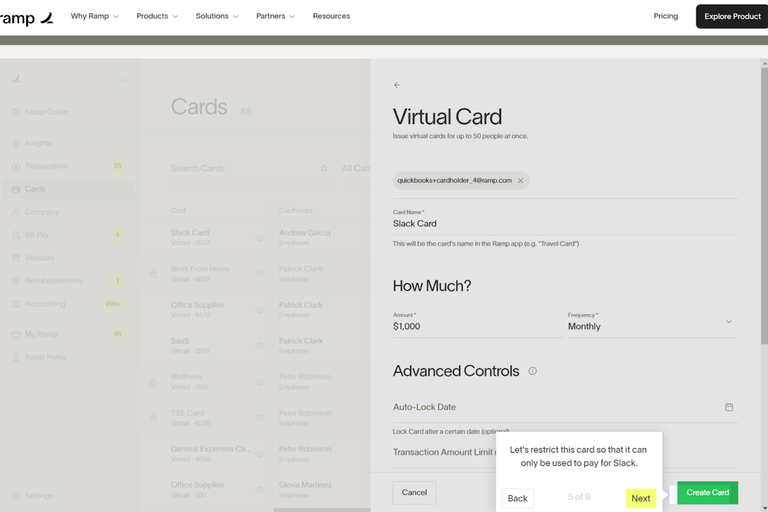768x512 pixels.
Task: Toggle eye icon on Office Supplies 1187 row
Action: [260, 490]
